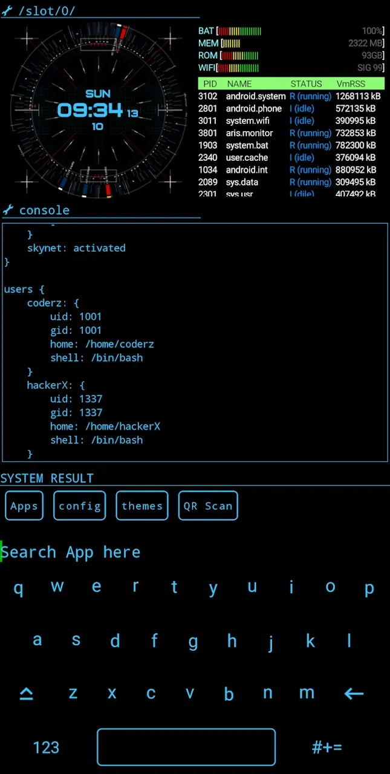Click the VmRSS column header
The image size is (390, 774).
351,84
